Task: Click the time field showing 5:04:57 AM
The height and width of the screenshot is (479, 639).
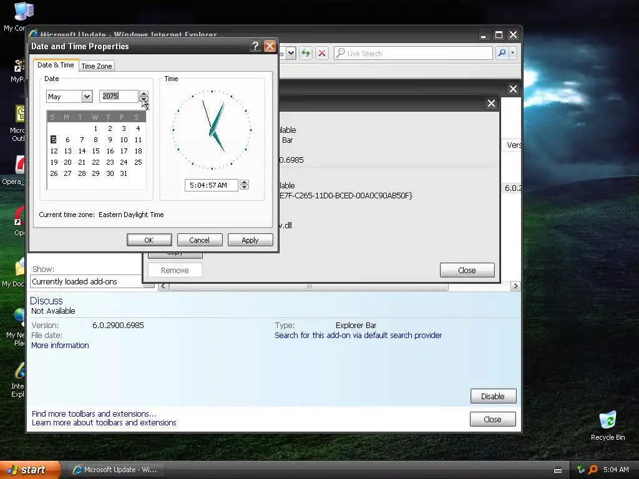Action: pos(211,185)
